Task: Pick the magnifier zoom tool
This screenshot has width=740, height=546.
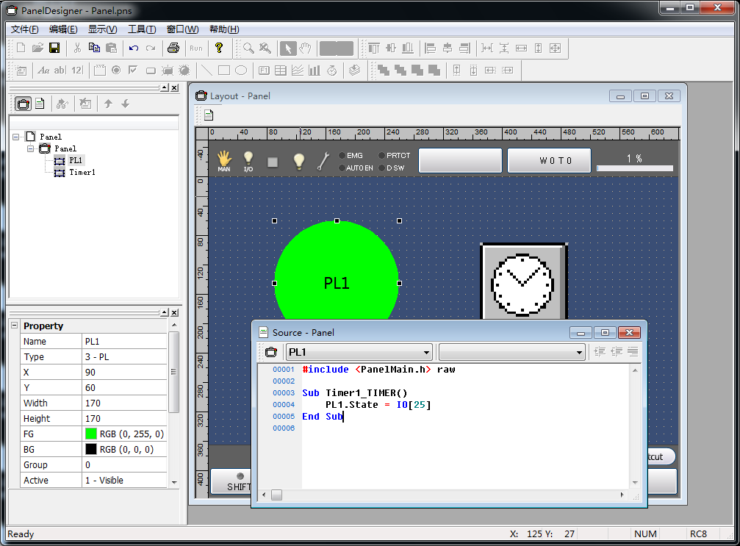Action: click(x=249, y=49)
